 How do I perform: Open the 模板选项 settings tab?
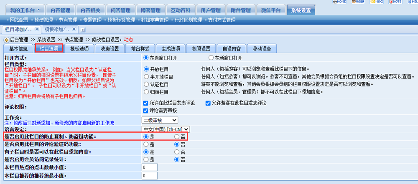point(79,49)
